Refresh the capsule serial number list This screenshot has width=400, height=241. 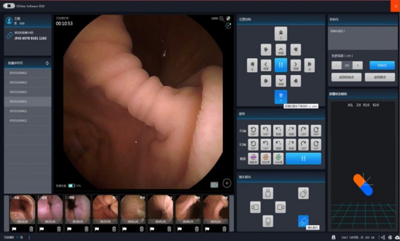click(47, 63)
